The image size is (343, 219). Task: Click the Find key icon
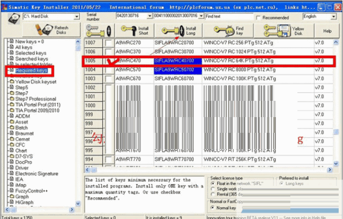(228, 30)
